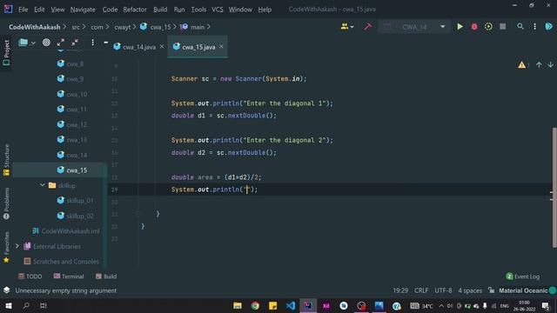Open Sticky Notes from taskbar
Image resolution: width=557 pixels, height=313 pixels.
pos(272,305)
